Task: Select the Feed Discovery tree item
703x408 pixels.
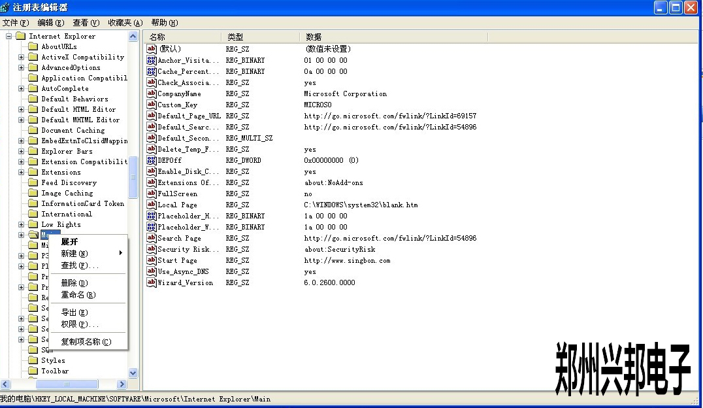Action: (x=69, y=183)
